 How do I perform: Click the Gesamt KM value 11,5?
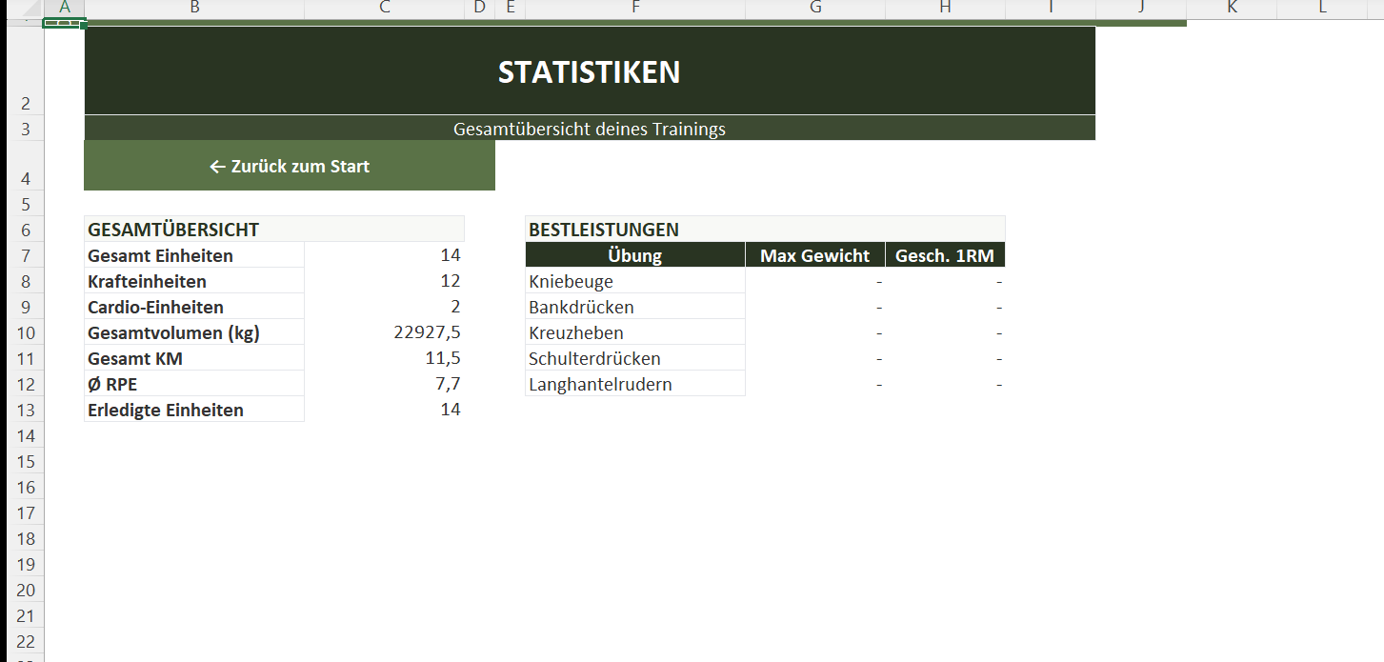coord(384,358)
